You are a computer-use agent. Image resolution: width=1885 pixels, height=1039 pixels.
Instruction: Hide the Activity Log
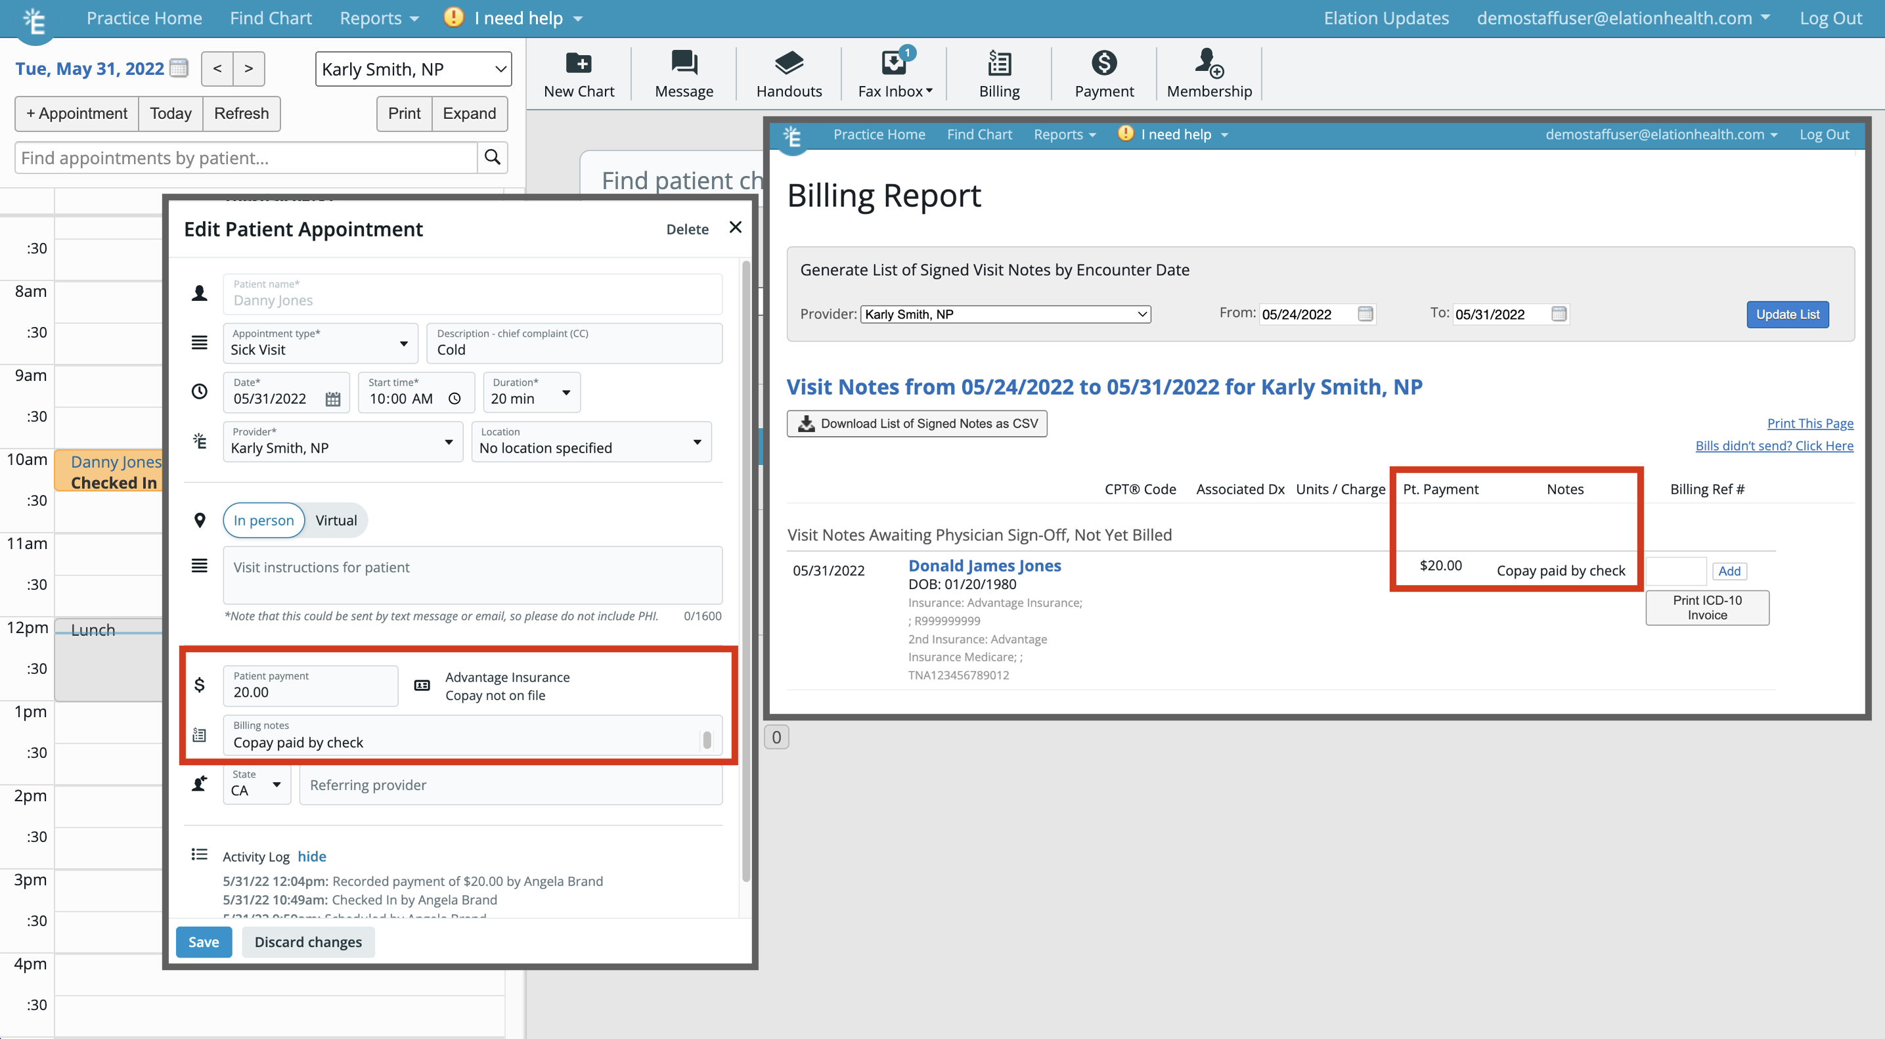(x=312, y=856)
